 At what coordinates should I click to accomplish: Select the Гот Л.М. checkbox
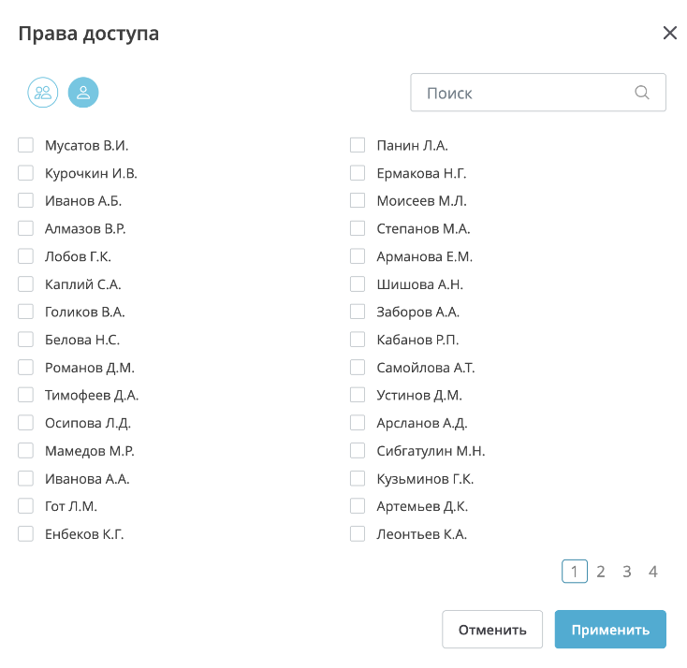coord(26,506)
